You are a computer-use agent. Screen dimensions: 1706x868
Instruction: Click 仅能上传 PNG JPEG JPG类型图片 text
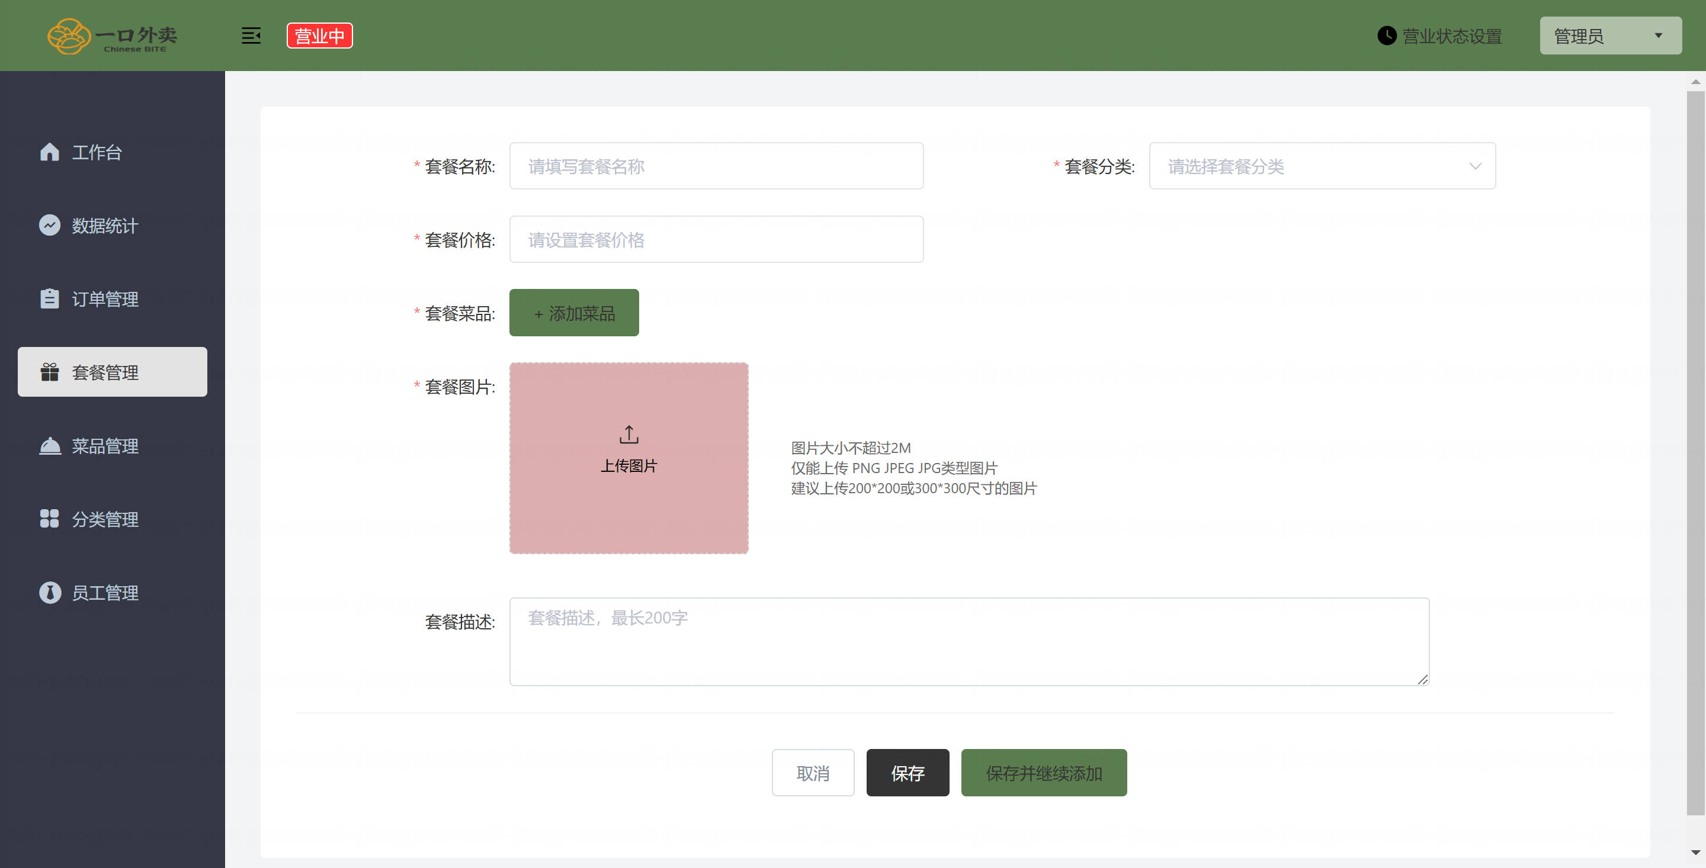click(894, 468)
